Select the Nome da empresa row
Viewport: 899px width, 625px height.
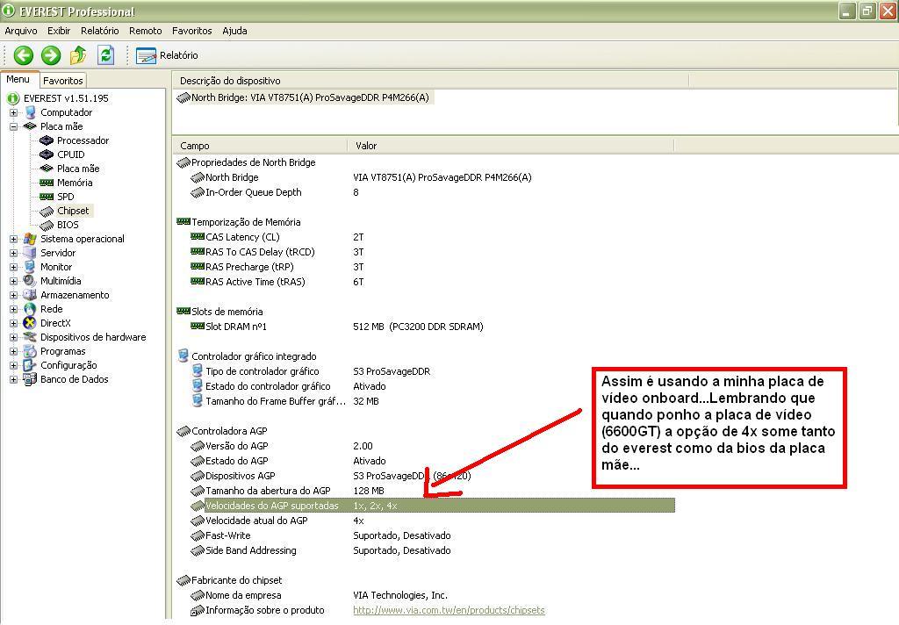pos(424,595)
